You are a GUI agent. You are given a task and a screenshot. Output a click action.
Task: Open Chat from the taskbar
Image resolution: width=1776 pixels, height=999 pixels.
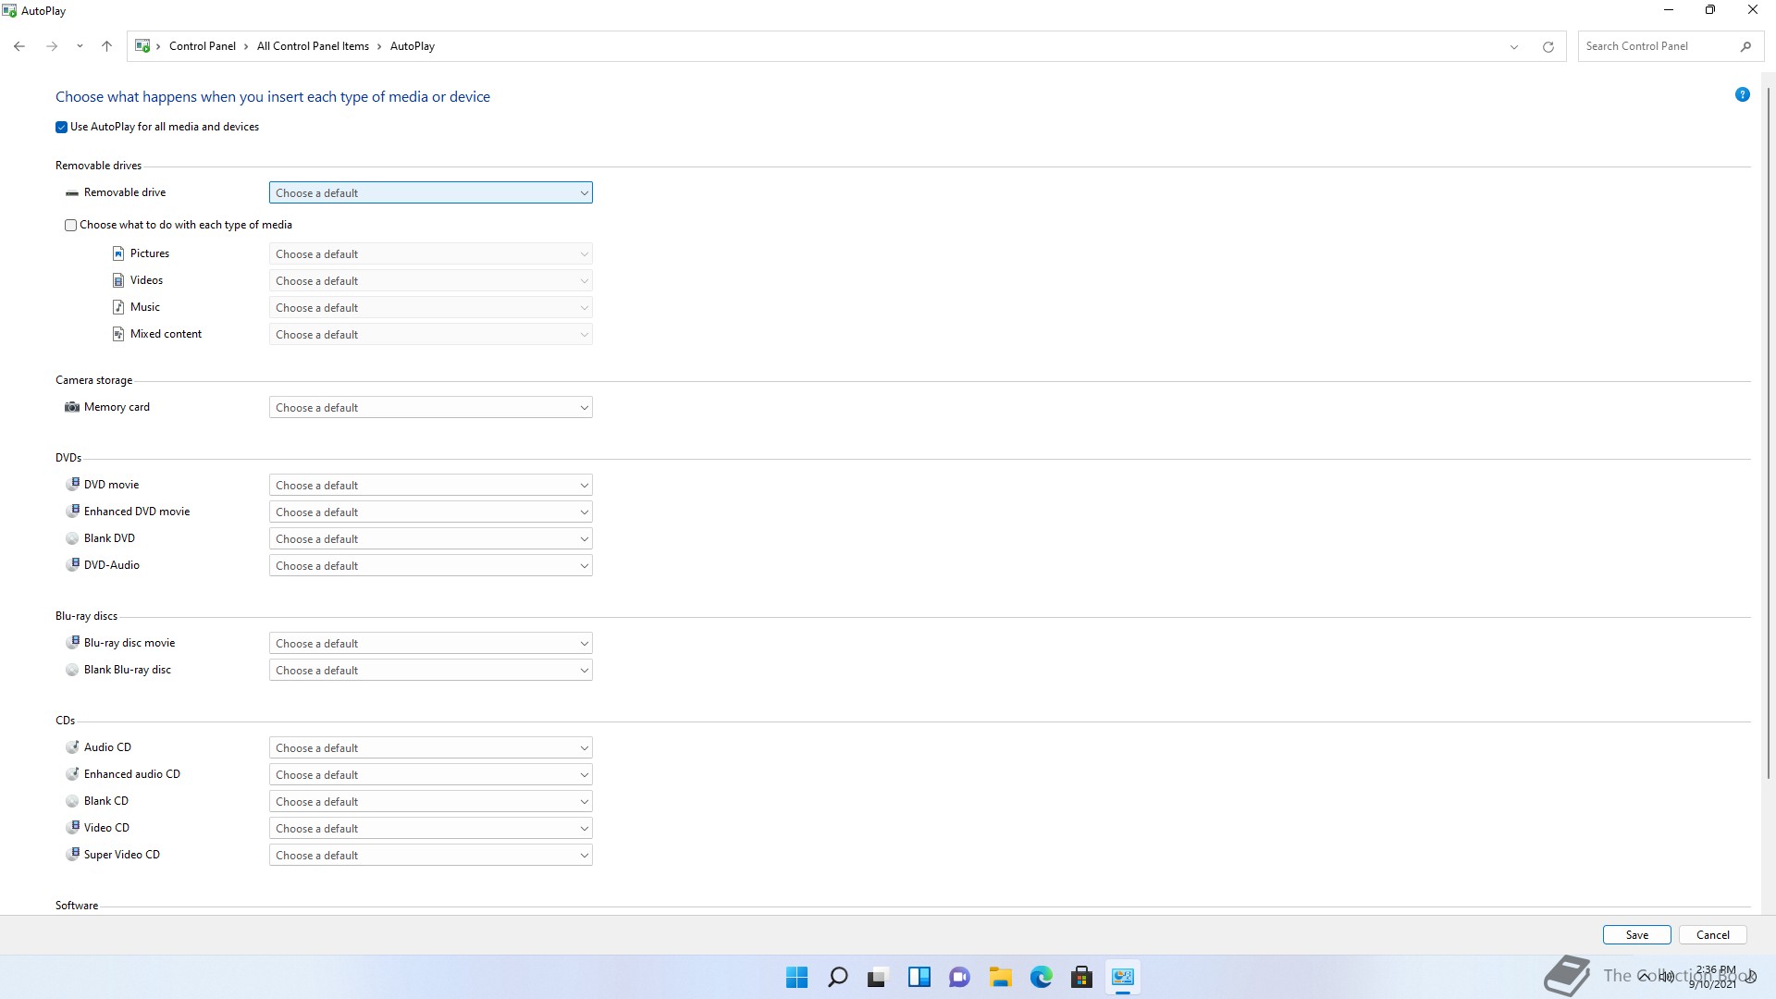click(959, 977)
